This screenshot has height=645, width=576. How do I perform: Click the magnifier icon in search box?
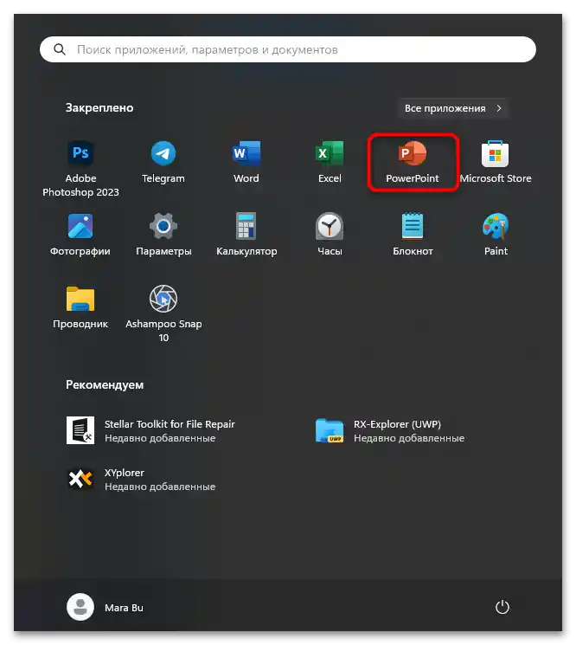coord(60,49)
